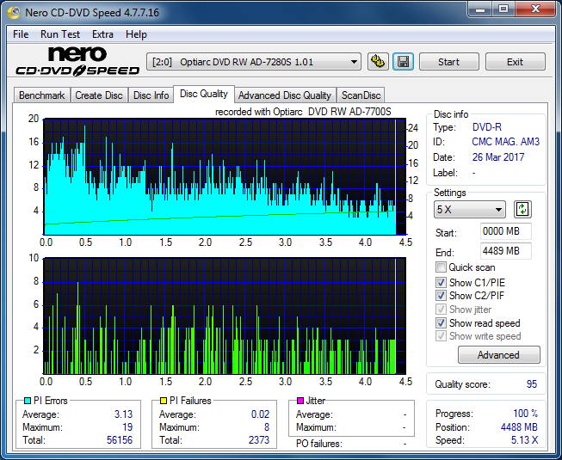This screenshot has width=562, height=460.
Task: Toggle the Show read speed checkbox
Action: point(441,322)
